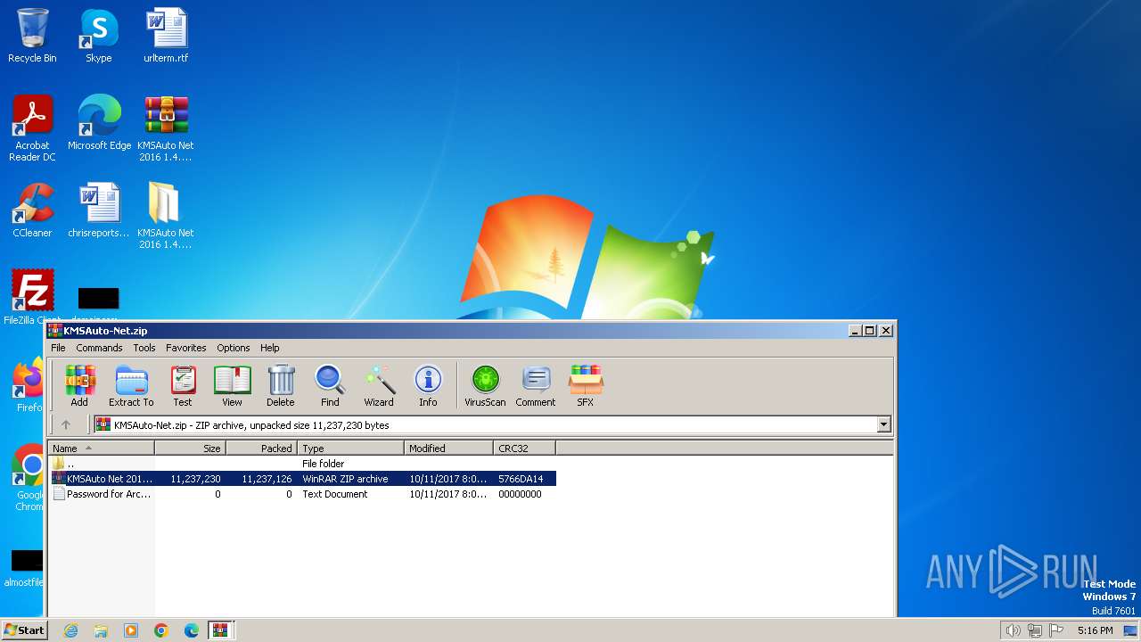Click the Add toolbar icon in WinRAR

pyautogui.click(x=79, y=385)
